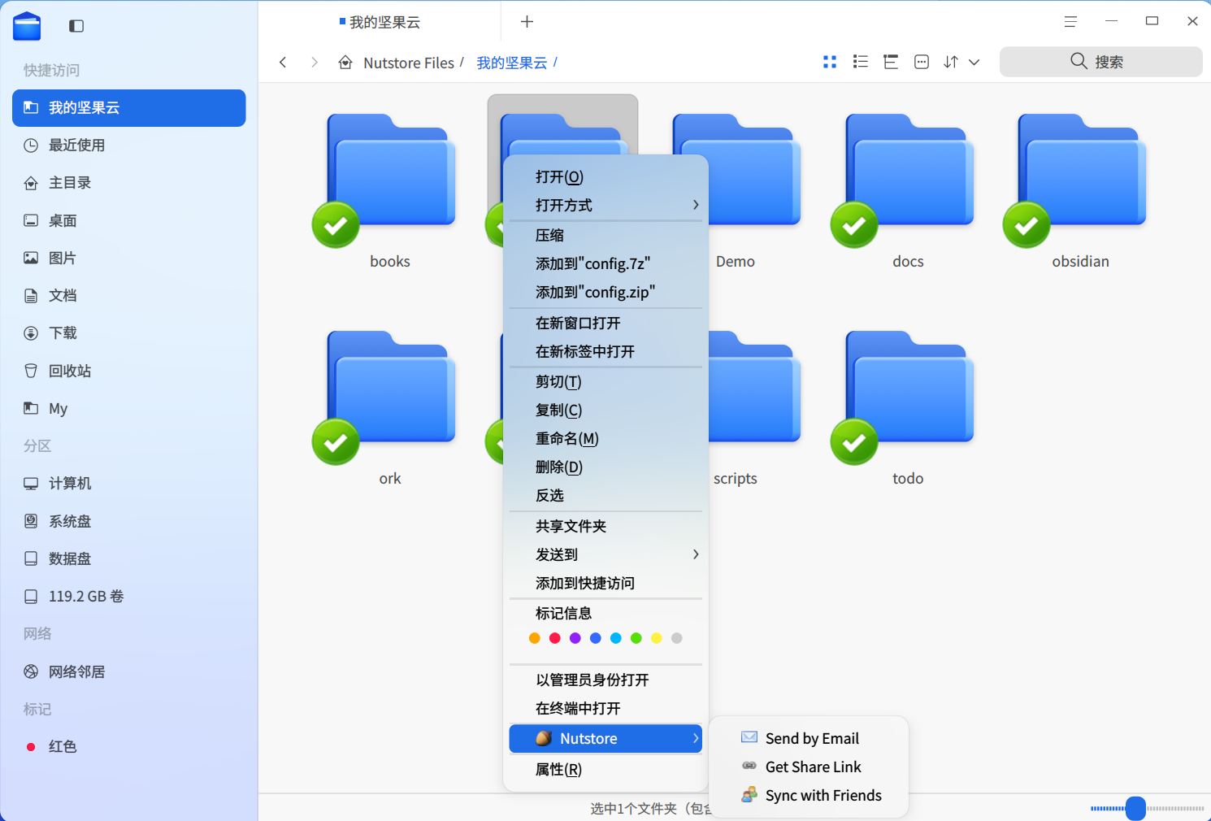Select Sync with Friends
The image size is (1211, 821).
point(809,796)
